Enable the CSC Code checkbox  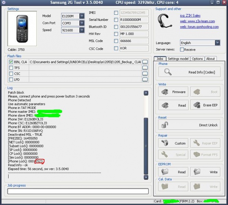pyautogui.click(x=116, y=48)
